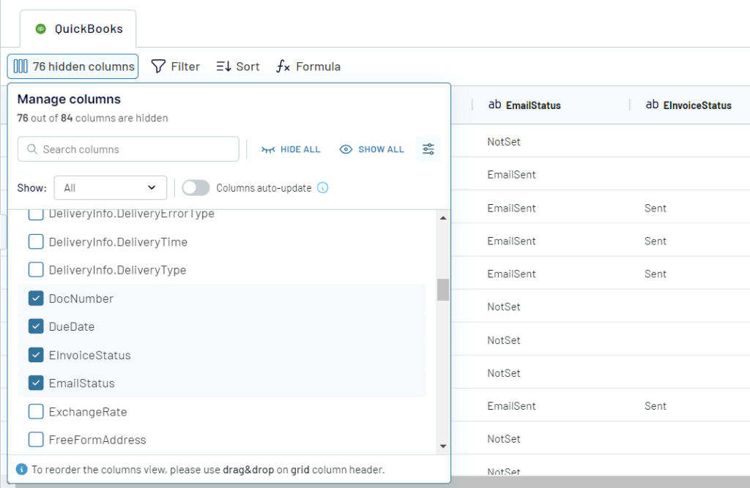Open the column filter settings sliders icon
This screenshot has width=750, height=488.
point(428,149)
